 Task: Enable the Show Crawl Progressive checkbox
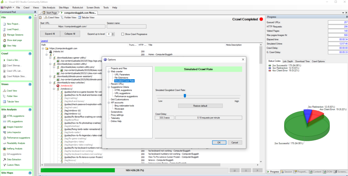tap(122, 34)
